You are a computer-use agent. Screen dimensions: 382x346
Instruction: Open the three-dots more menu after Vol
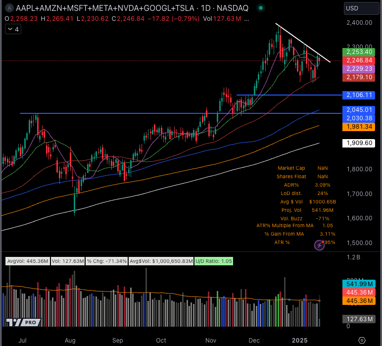(246, 19)
